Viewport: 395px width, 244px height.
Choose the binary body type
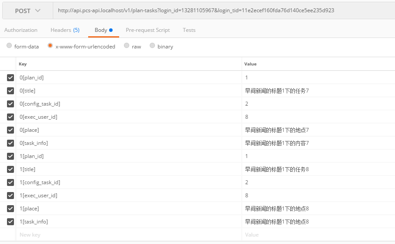pyautogui.click(x=152, y=46)
